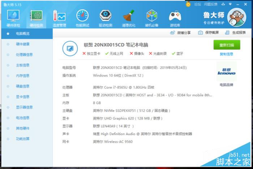
Task: Open 驱动检测 driver detection
Action: pos(106,18)
